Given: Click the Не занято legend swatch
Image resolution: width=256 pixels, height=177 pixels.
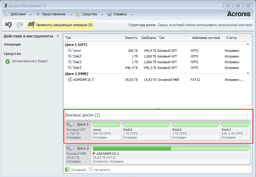Looking at the screenshot, I should click(x=91, y=170).
